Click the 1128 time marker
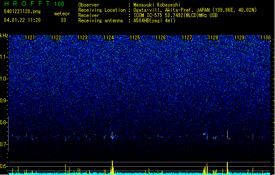Image resolution: width=275 pixels, height=175 pixels. (213, 38)
